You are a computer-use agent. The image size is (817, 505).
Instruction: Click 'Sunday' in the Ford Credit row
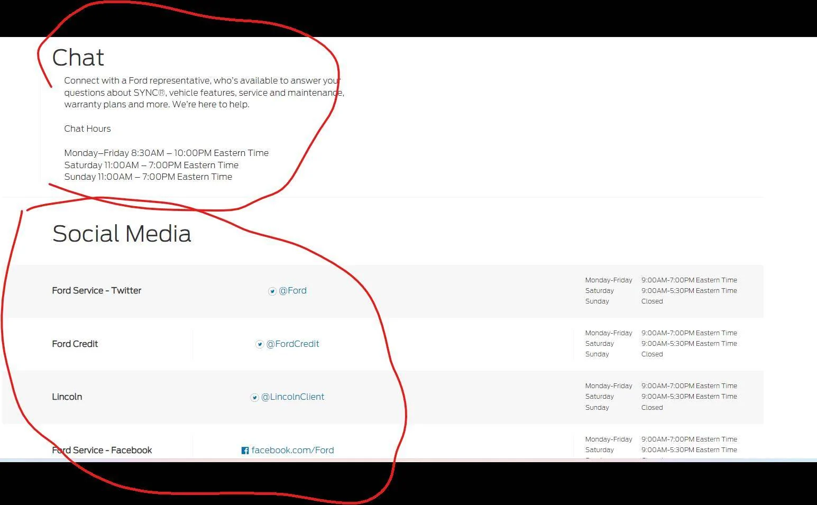point(597,354)
